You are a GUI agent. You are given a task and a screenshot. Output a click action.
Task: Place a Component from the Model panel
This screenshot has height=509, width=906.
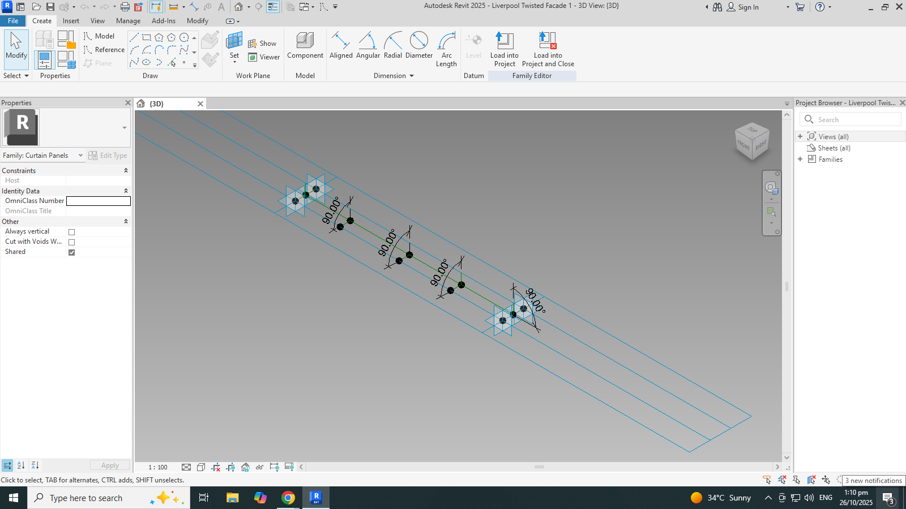pos(305,45)
